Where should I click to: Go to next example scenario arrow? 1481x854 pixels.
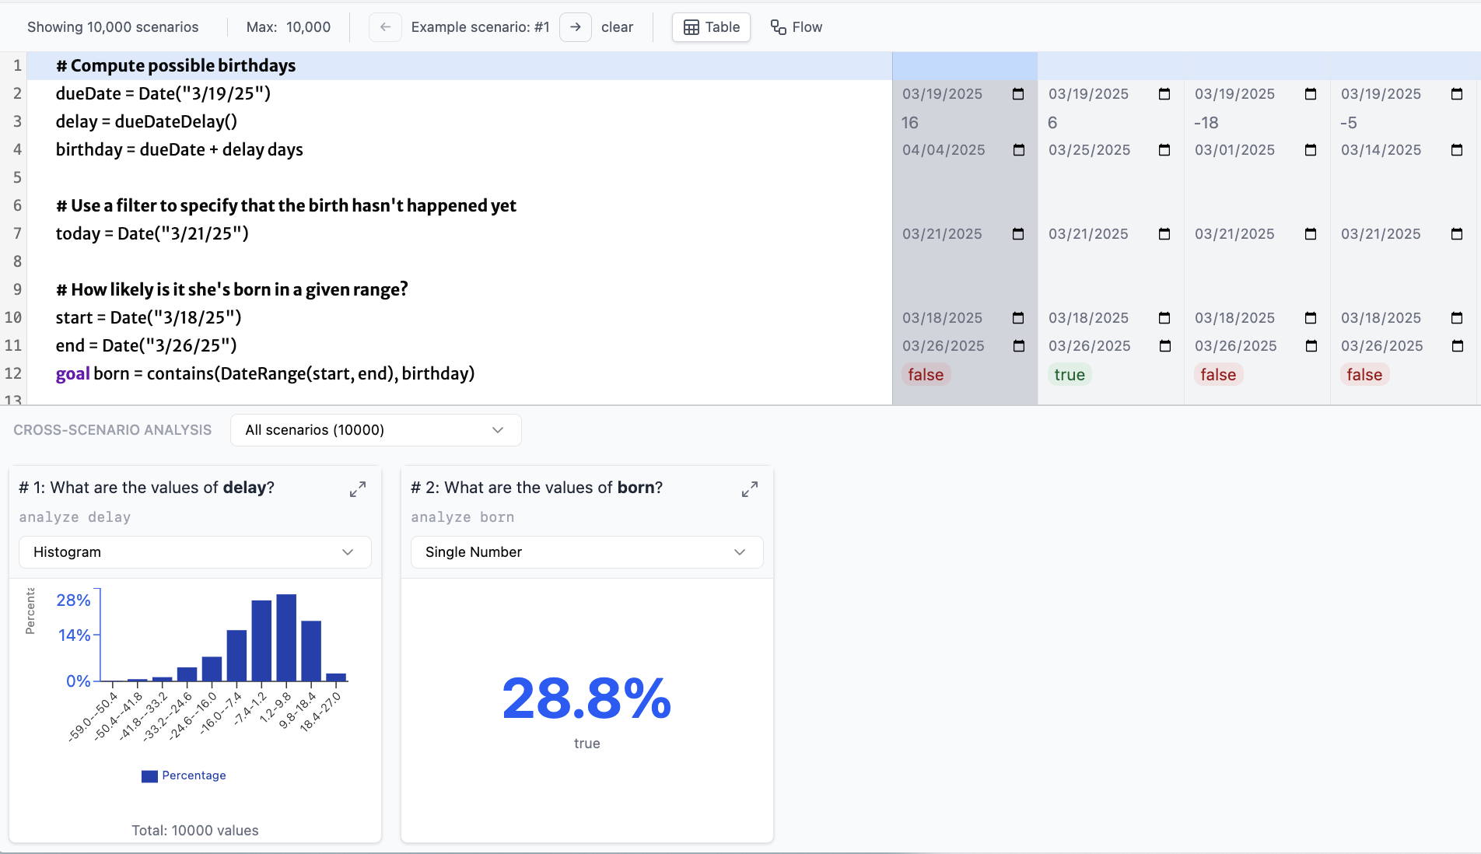[x=575, y=27]
